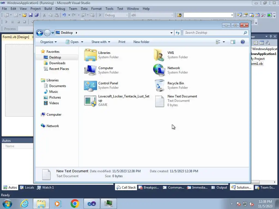The width and height of the screenshot is (279, 209).
Task: Select Documents under Libraries in sidebar
Action: pyautogui.click(x=55, y=86)
